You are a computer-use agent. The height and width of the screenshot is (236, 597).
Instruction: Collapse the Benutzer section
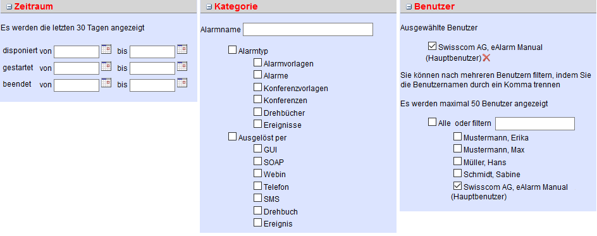click(x=409, y=6)
